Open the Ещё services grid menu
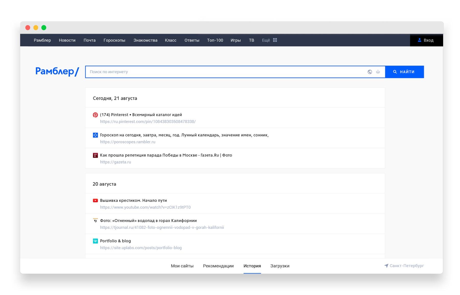 pyautogui.click(x=270, y=40)
